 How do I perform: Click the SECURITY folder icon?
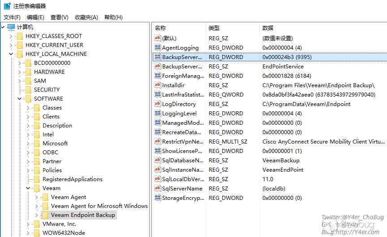[x=29, y=90]
